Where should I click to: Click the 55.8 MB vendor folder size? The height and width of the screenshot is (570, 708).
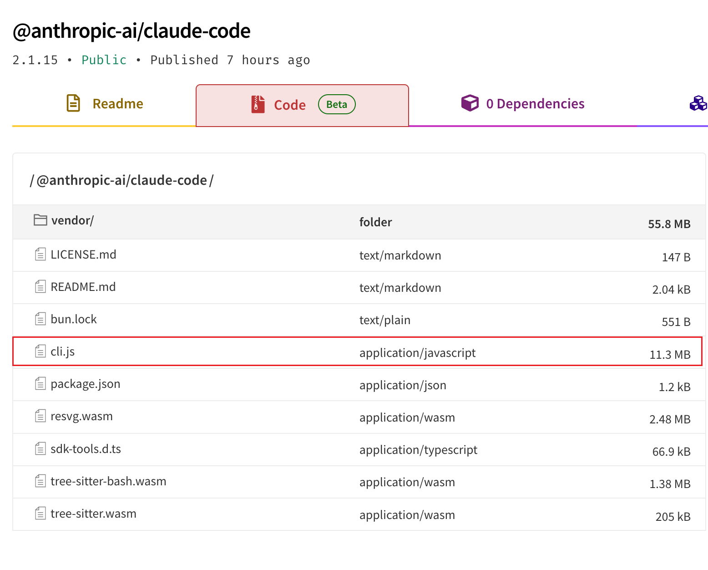tap(669, 224)
